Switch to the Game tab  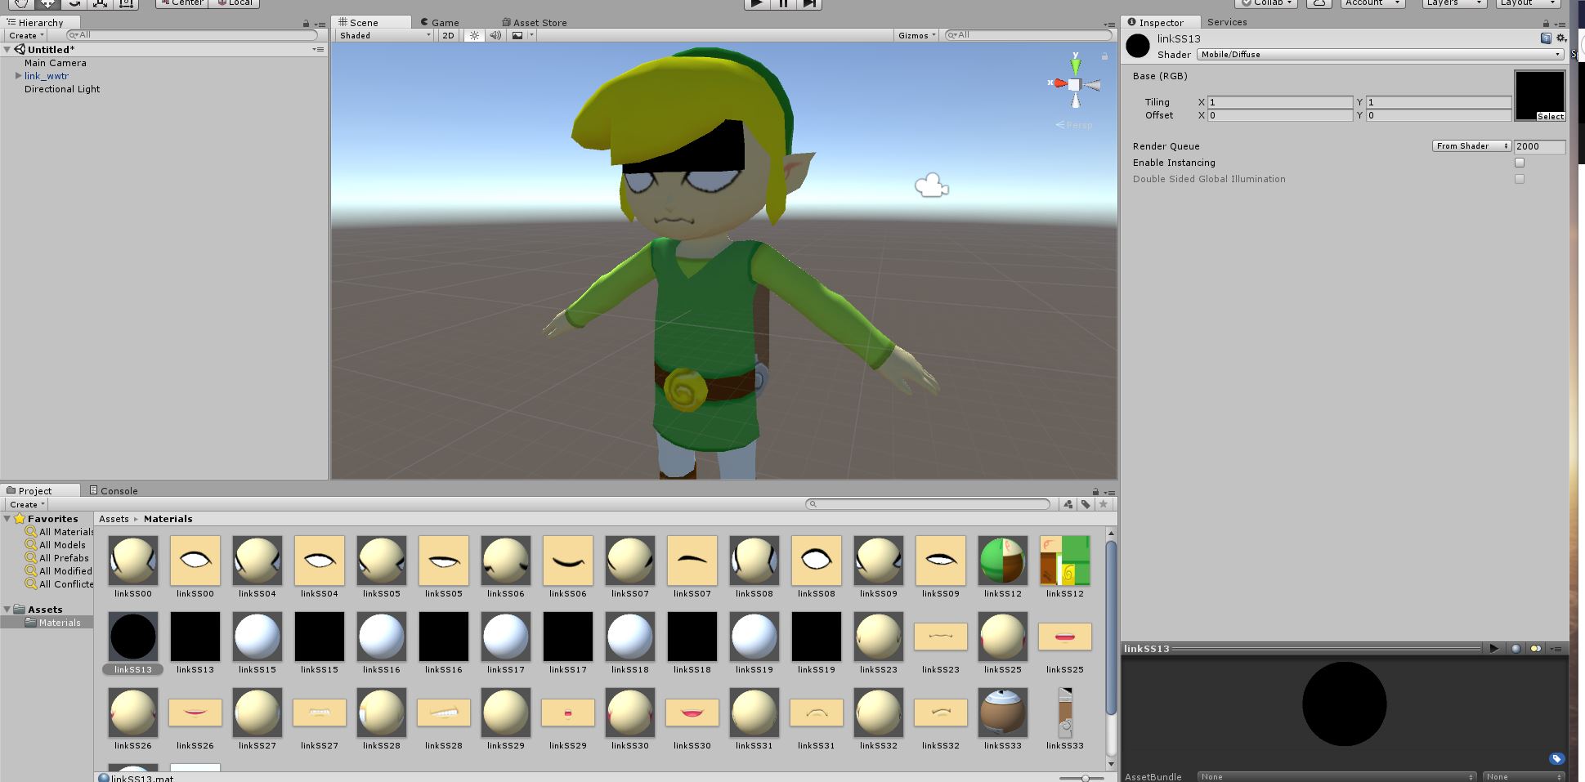pos(440,22)
